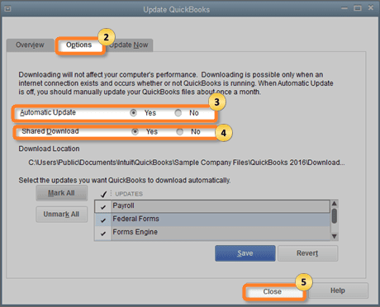
Task: Click the updates list scroll down arrow
Action: 335,236
